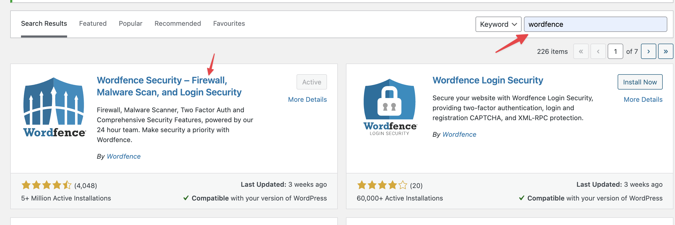Click the compatibility checkmark on Wordfence Security card

186,198
